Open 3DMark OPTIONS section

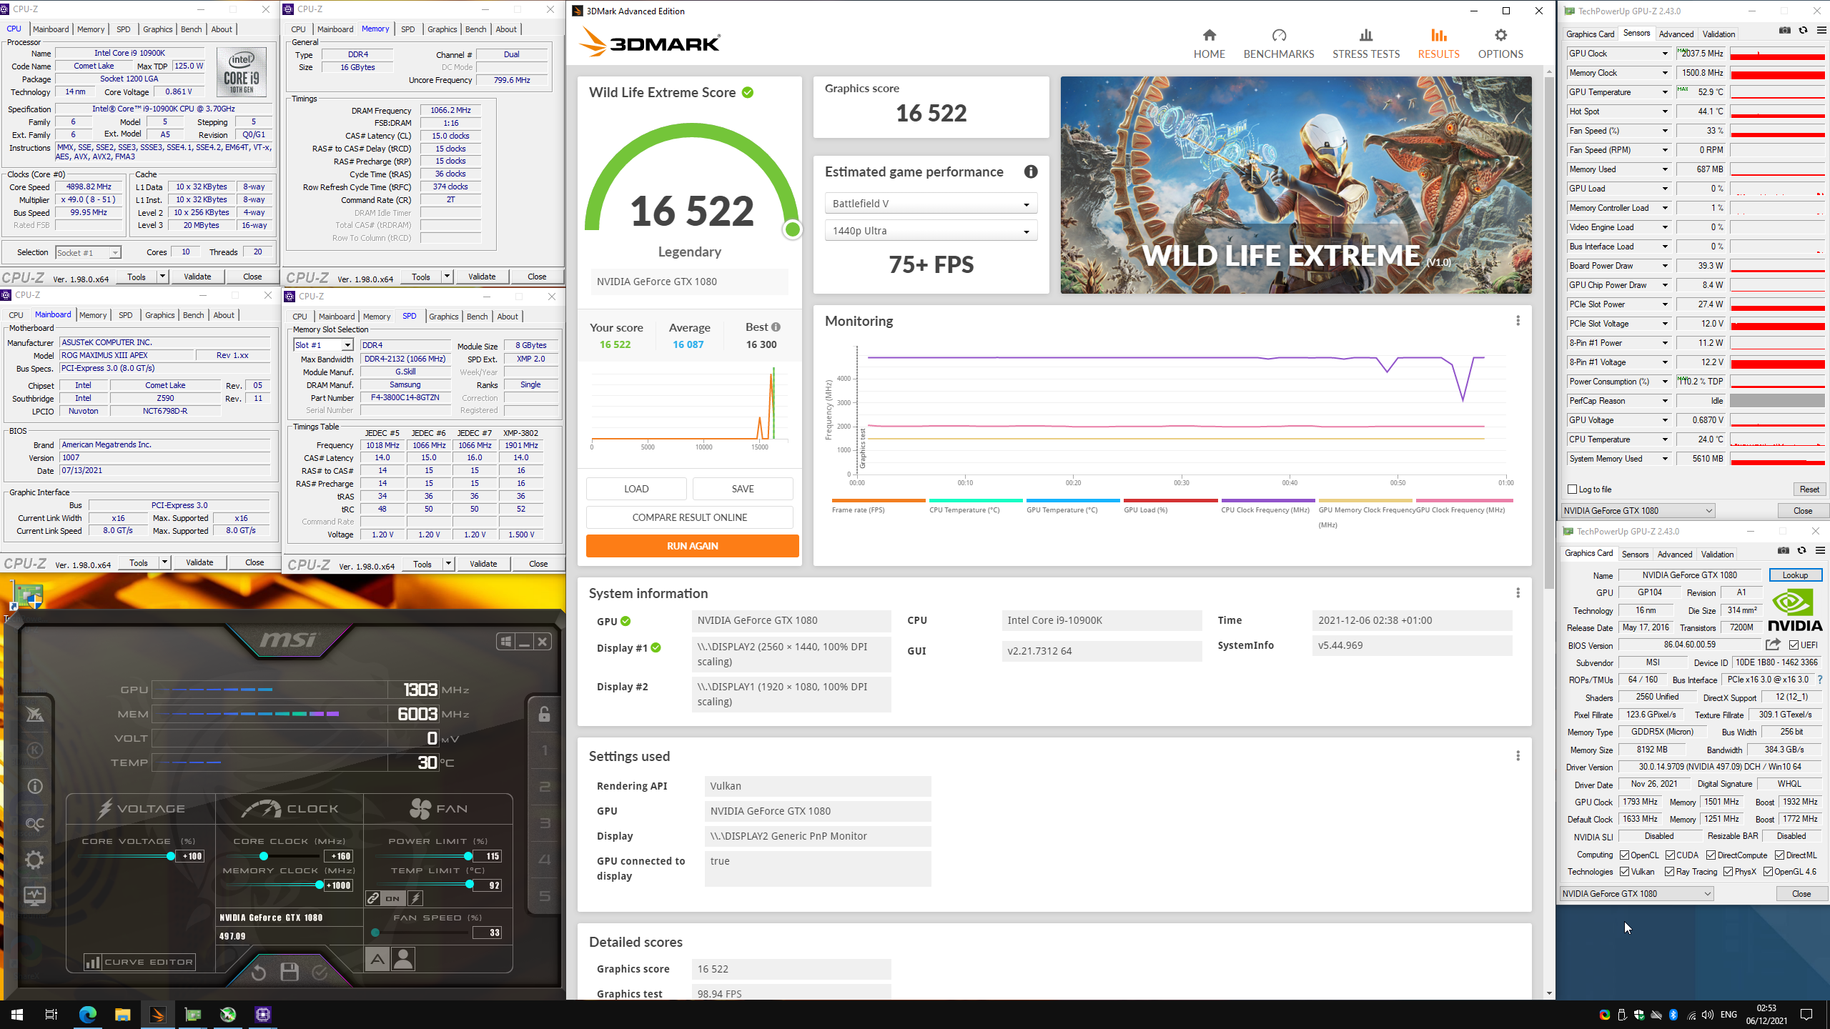(1500, 44)
